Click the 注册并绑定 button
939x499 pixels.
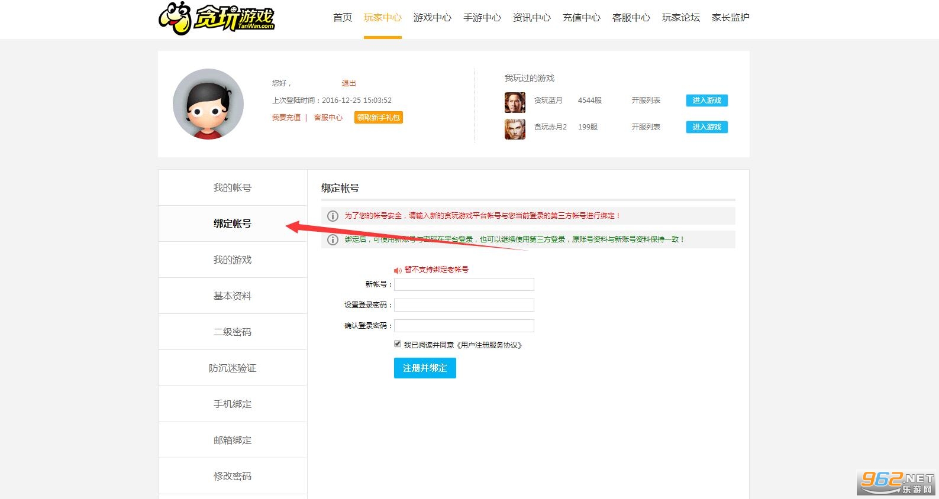click(x=425, y=368)
